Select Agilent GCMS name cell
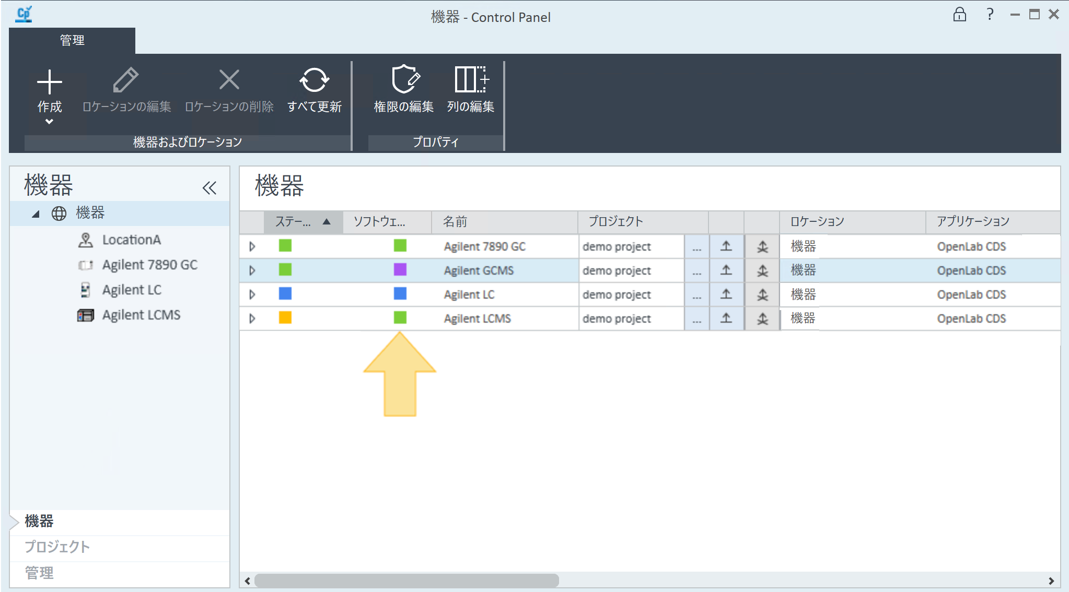The width and height of the screenshot is (1069, 592). tap(505, 270)
